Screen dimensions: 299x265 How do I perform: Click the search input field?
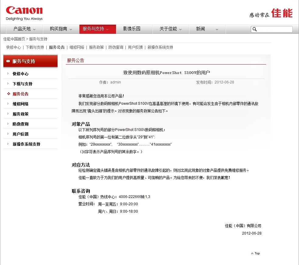click(271, 29)
